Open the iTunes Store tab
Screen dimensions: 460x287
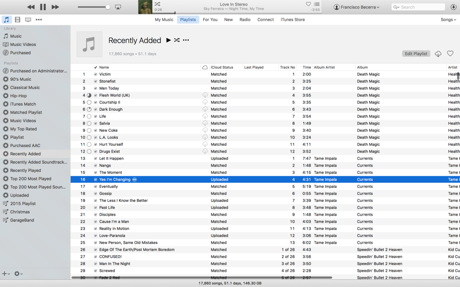point(292,20)
